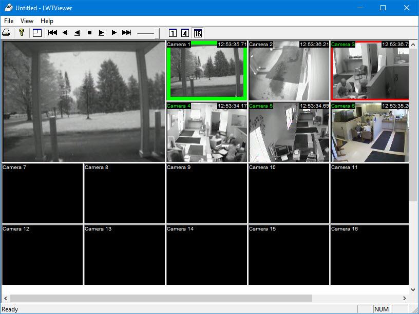Image resolution: width=419 pixels, height=314 pixels.
Task: Open the File menu
Action: 9,21
